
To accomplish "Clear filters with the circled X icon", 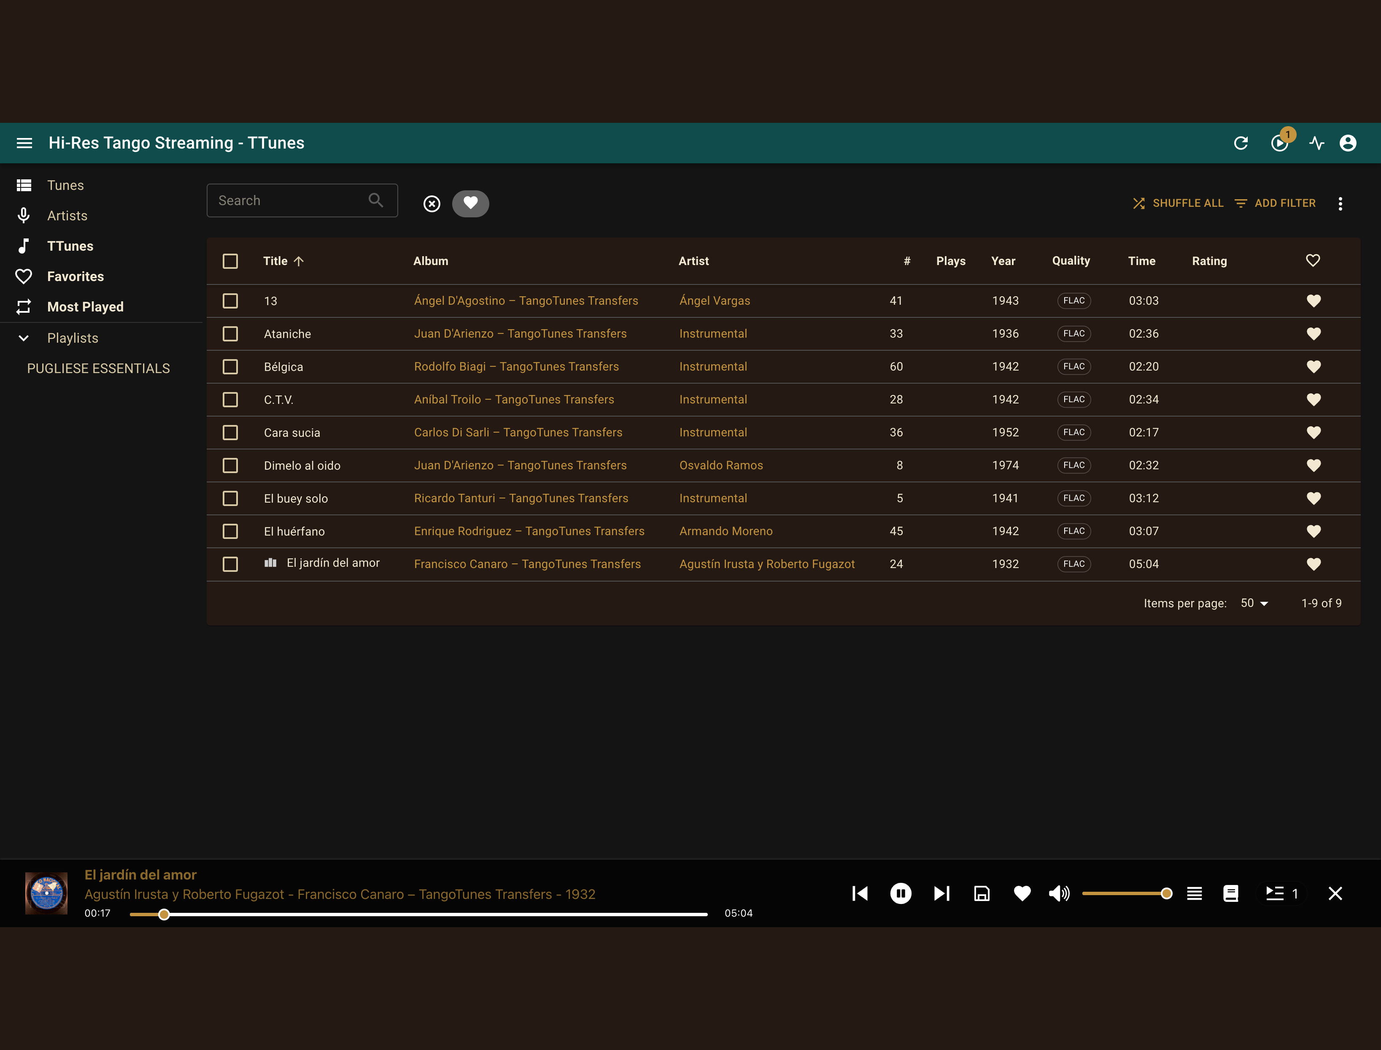I will (x=432, y=204).
